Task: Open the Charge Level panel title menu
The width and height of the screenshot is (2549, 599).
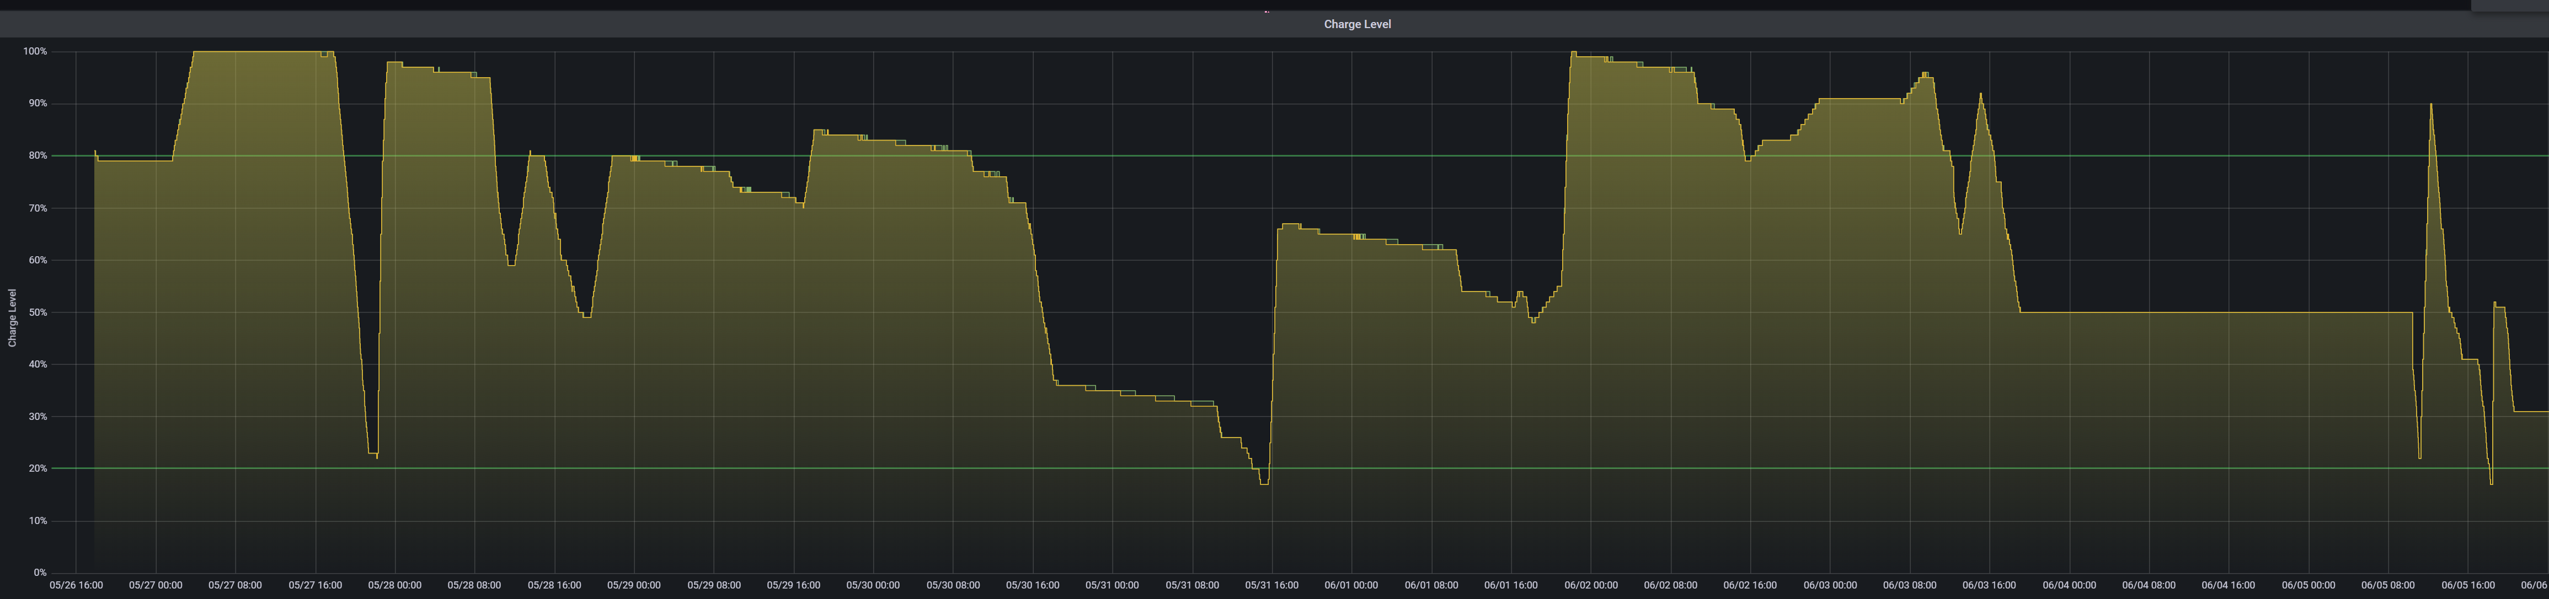Action: click(x=1356, y=24)
